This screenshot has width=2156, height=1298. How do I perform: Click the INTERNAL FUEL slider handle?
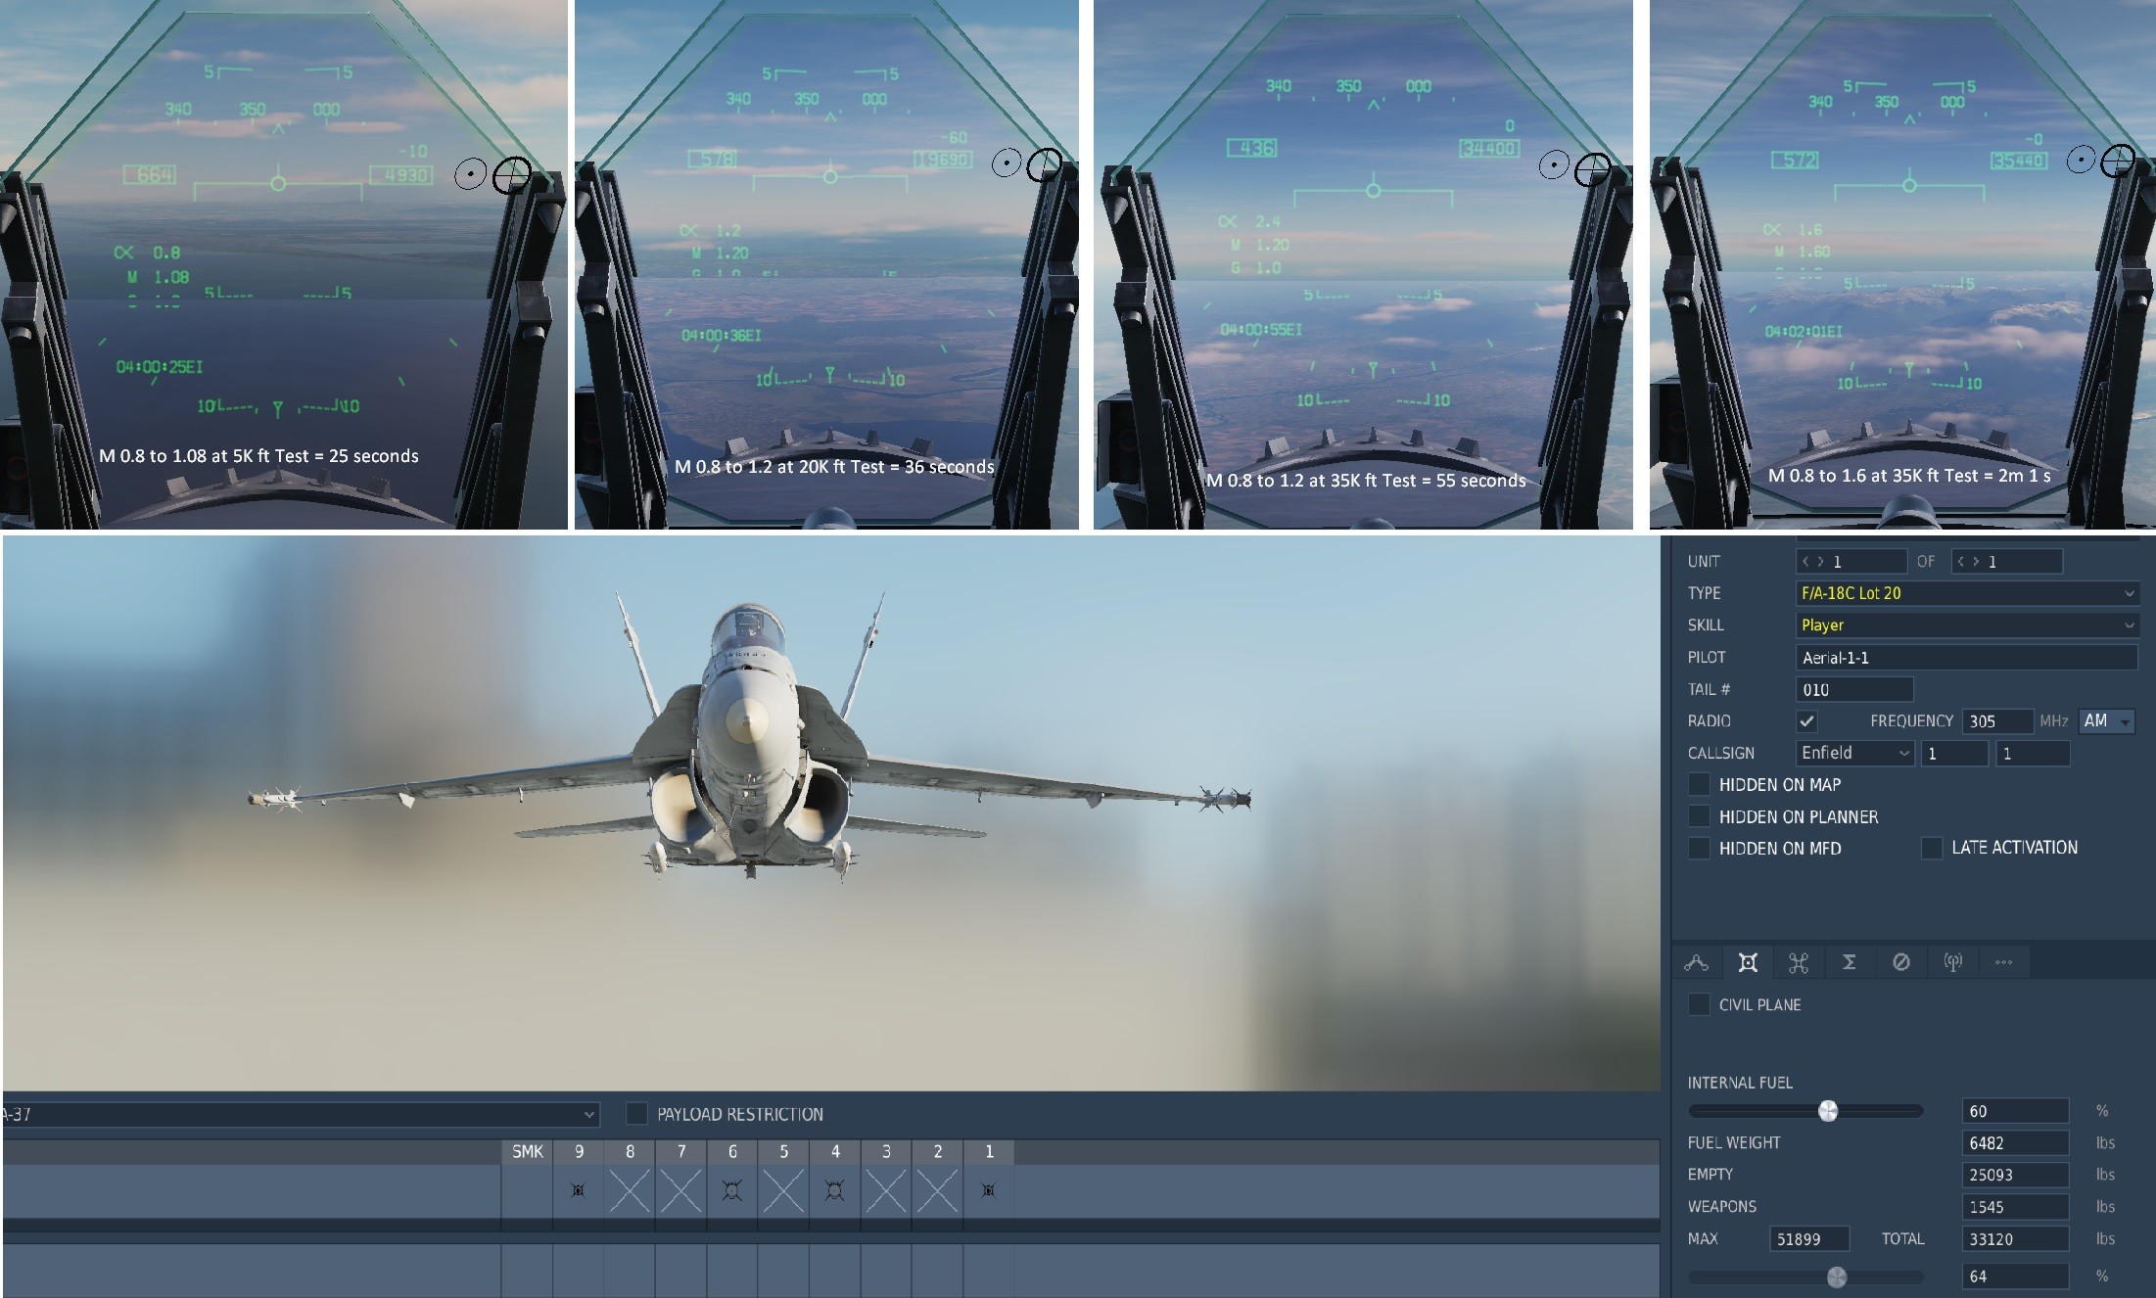coord(1828,1111)
